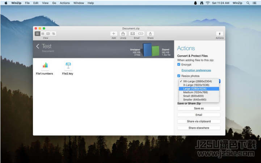Click the WinZip status item in menu bar
Screen dimensions: 261x163
[237, 3]
